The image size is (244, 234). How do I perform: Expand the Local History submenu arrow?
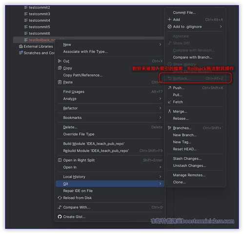tap(160, 176)
